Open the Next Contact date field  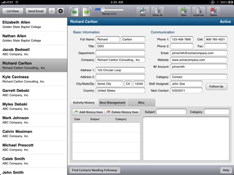[186, 90]
